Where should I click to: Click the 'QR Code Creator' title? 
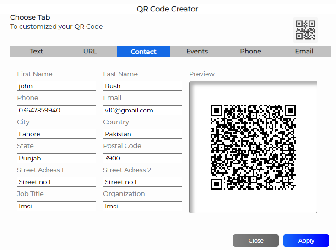coord(168,9)
